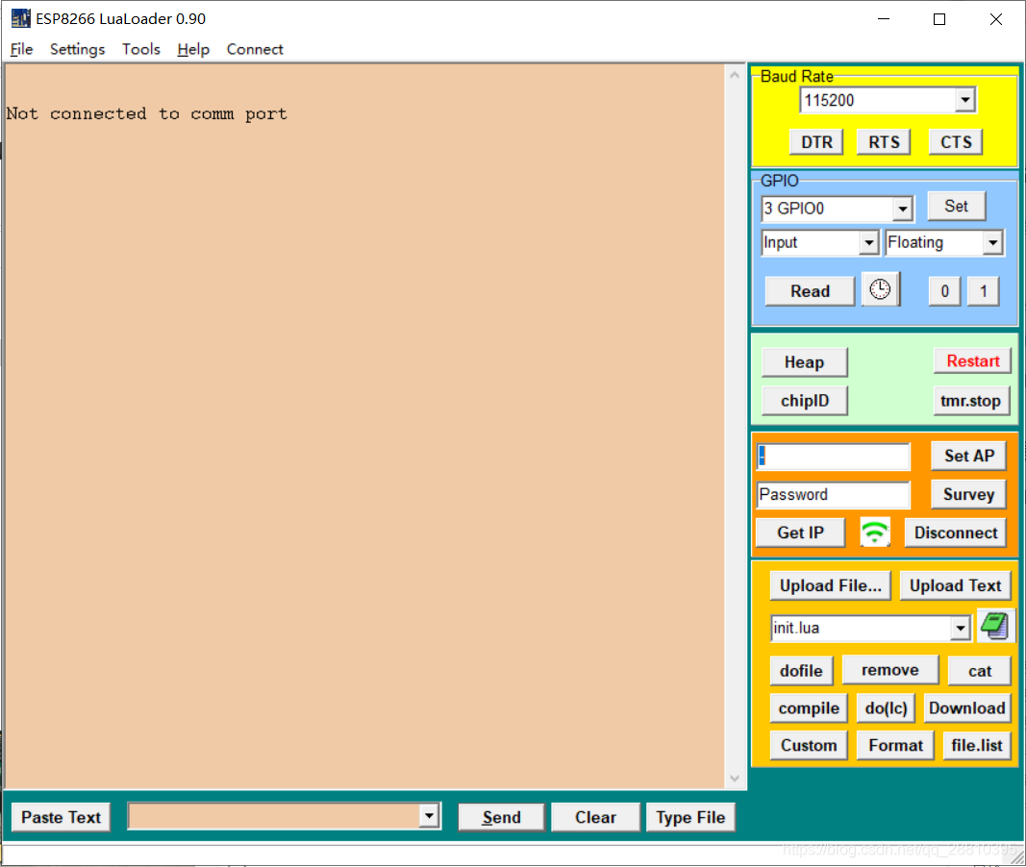
Task: Open the 115200 baud rate dropdown
Action: [x=965, y=99]
